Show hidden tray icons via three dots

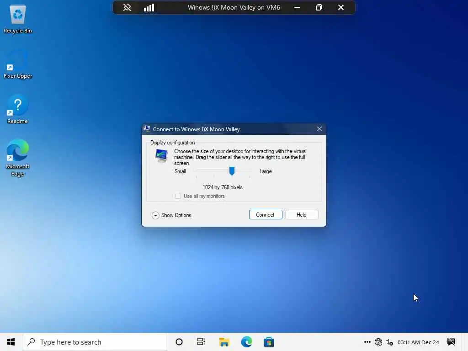tap(367, 342)
